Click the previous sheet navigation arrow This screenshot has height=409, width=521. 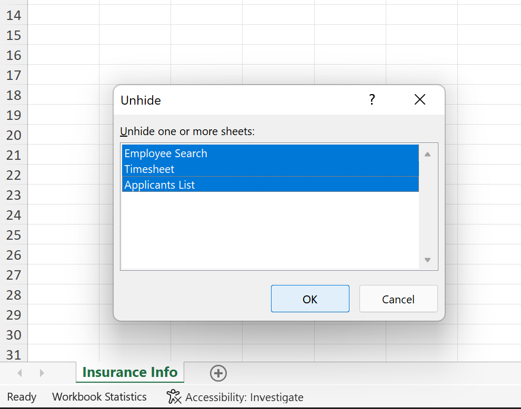pyautogui.click(x=19, y=373)
